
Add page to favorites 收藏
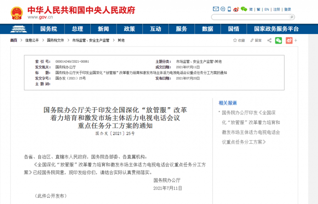coord(239,41)
